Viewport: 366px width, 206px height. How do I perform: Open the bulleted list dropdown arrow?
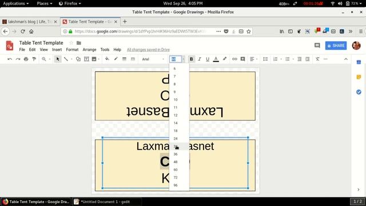[293, 59]
